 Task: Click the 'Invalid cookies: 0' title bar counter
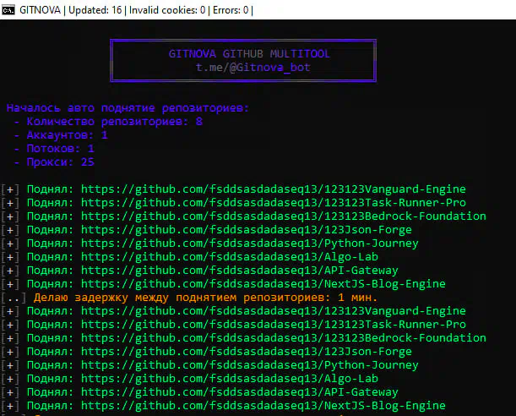(x=167, y=10)
